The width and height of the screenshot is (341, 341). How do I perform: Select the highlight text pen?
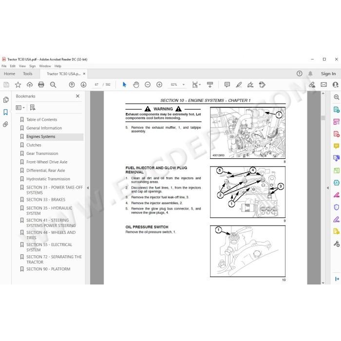click(x=239, y=85)
